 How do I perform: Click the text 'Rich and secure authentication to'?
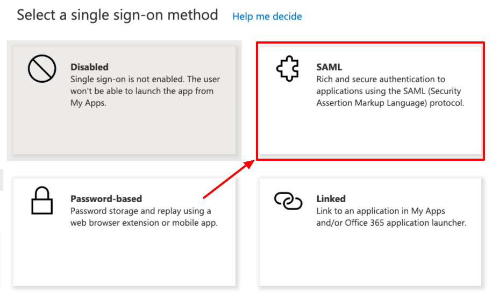point(381,79)
